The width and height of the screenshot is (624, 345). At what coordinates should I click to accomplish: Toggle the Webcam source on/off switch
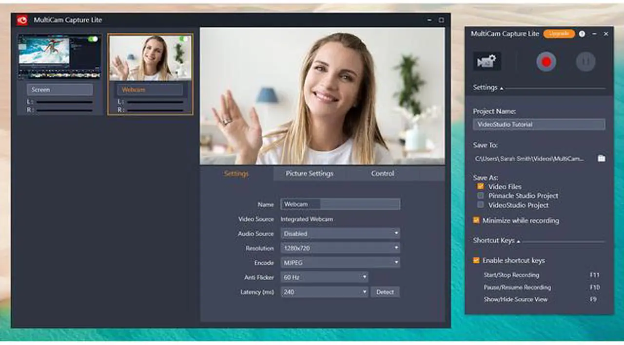pyautogui.click(x=184, y=39)
